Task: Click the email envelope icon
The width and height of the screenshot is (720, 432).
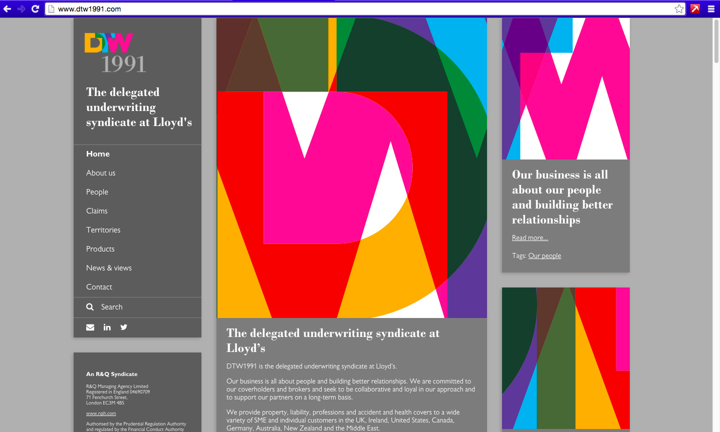Action: pos(90,327)
